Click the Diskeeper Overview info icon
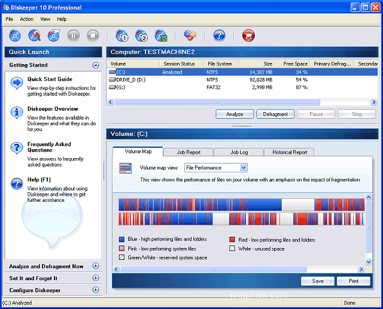Viewport: 383px width, 309px height. (17, 113)
